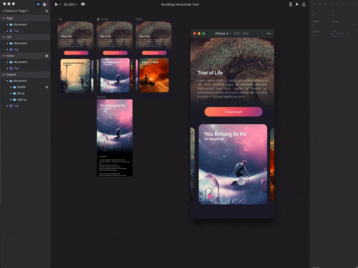The width and height of the screenshot is (358, 268).
Task: Collapse the Left artboard in layer list
Action: (x=4, y=37)
